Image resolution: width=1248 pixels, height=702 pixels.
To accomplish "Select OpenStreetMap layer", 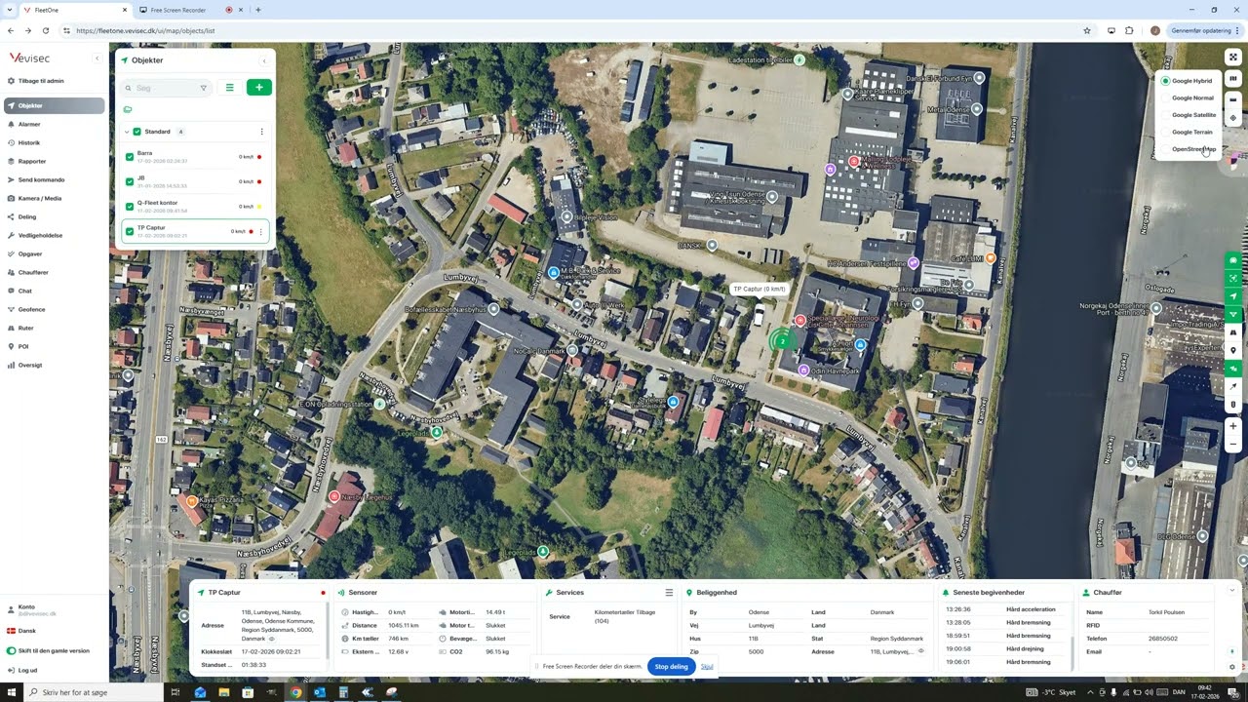I will point(1189,149).
